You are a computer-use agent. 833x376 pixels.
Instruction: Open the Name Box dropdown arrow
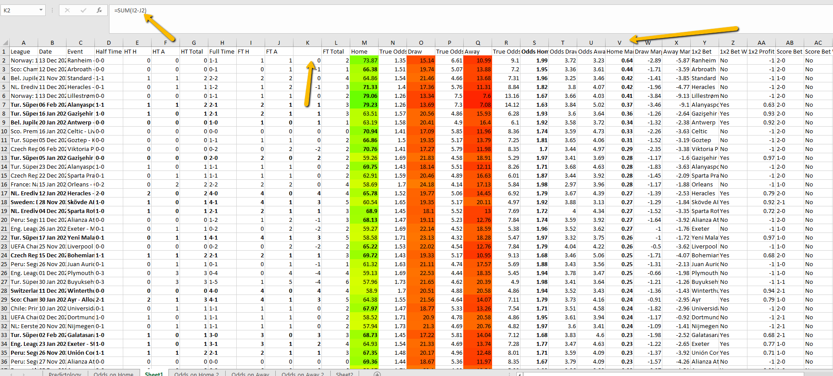tap(41, 10)
